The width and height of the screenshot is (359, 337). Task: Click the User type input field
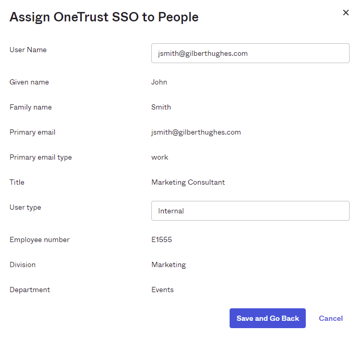(x=250, y=211)
